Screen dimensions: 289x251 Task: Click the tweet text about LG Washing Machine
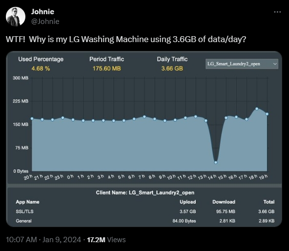point(126,39)
